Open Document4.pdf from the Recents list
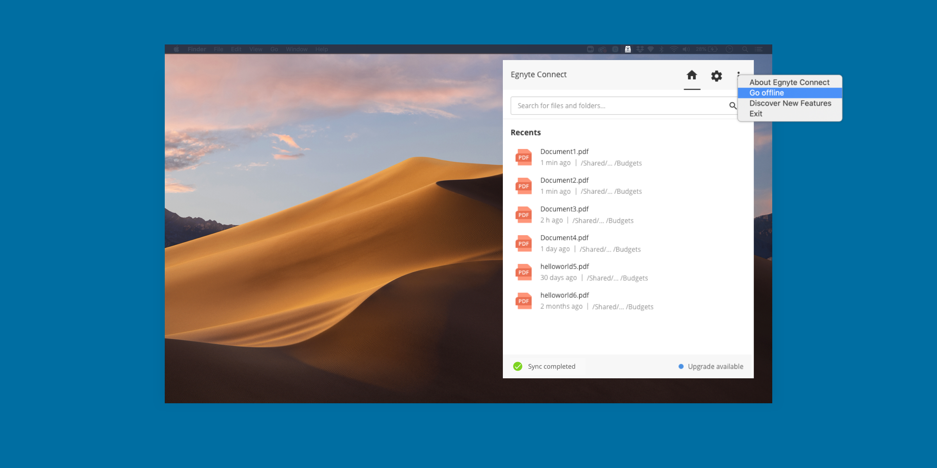This screenshot has width=937, height=468. pyautogui.click(x=564, y=238)
